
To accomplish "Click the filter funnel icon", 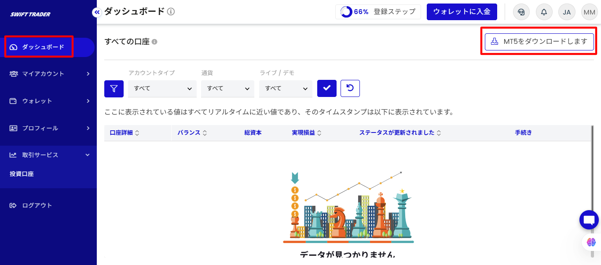I will (x=114, y=88).
